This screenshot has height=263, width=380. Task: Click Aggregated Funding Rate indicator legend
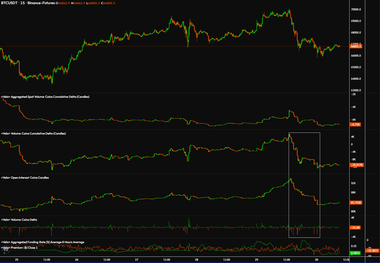pyautogui.click(x=43, y=242)
